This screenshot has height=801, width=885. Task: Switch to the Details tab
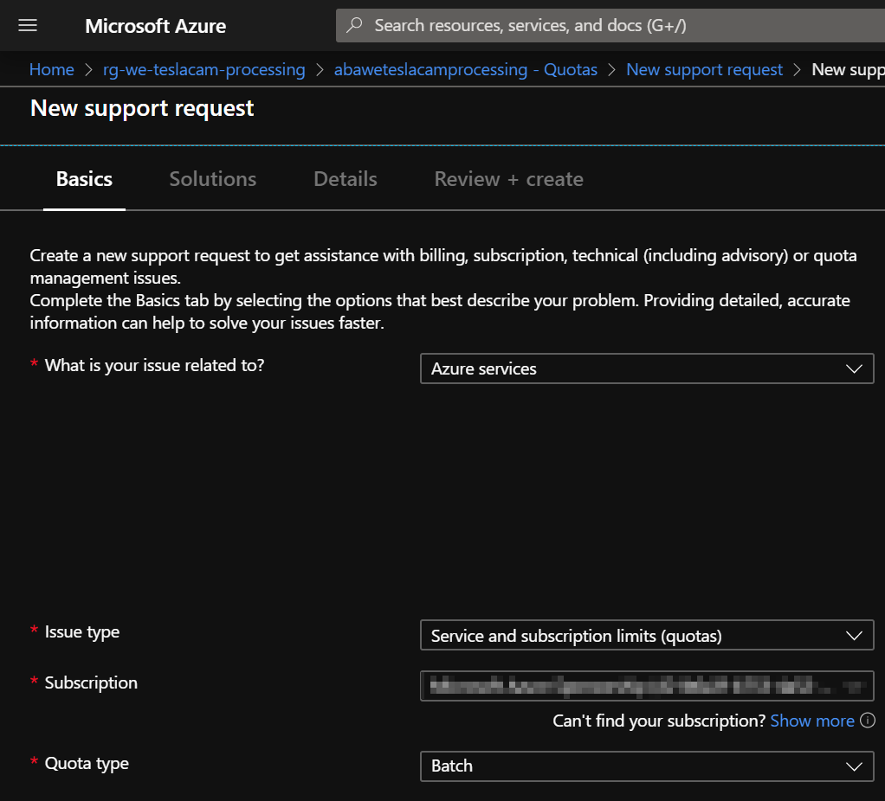pos(346,179)
